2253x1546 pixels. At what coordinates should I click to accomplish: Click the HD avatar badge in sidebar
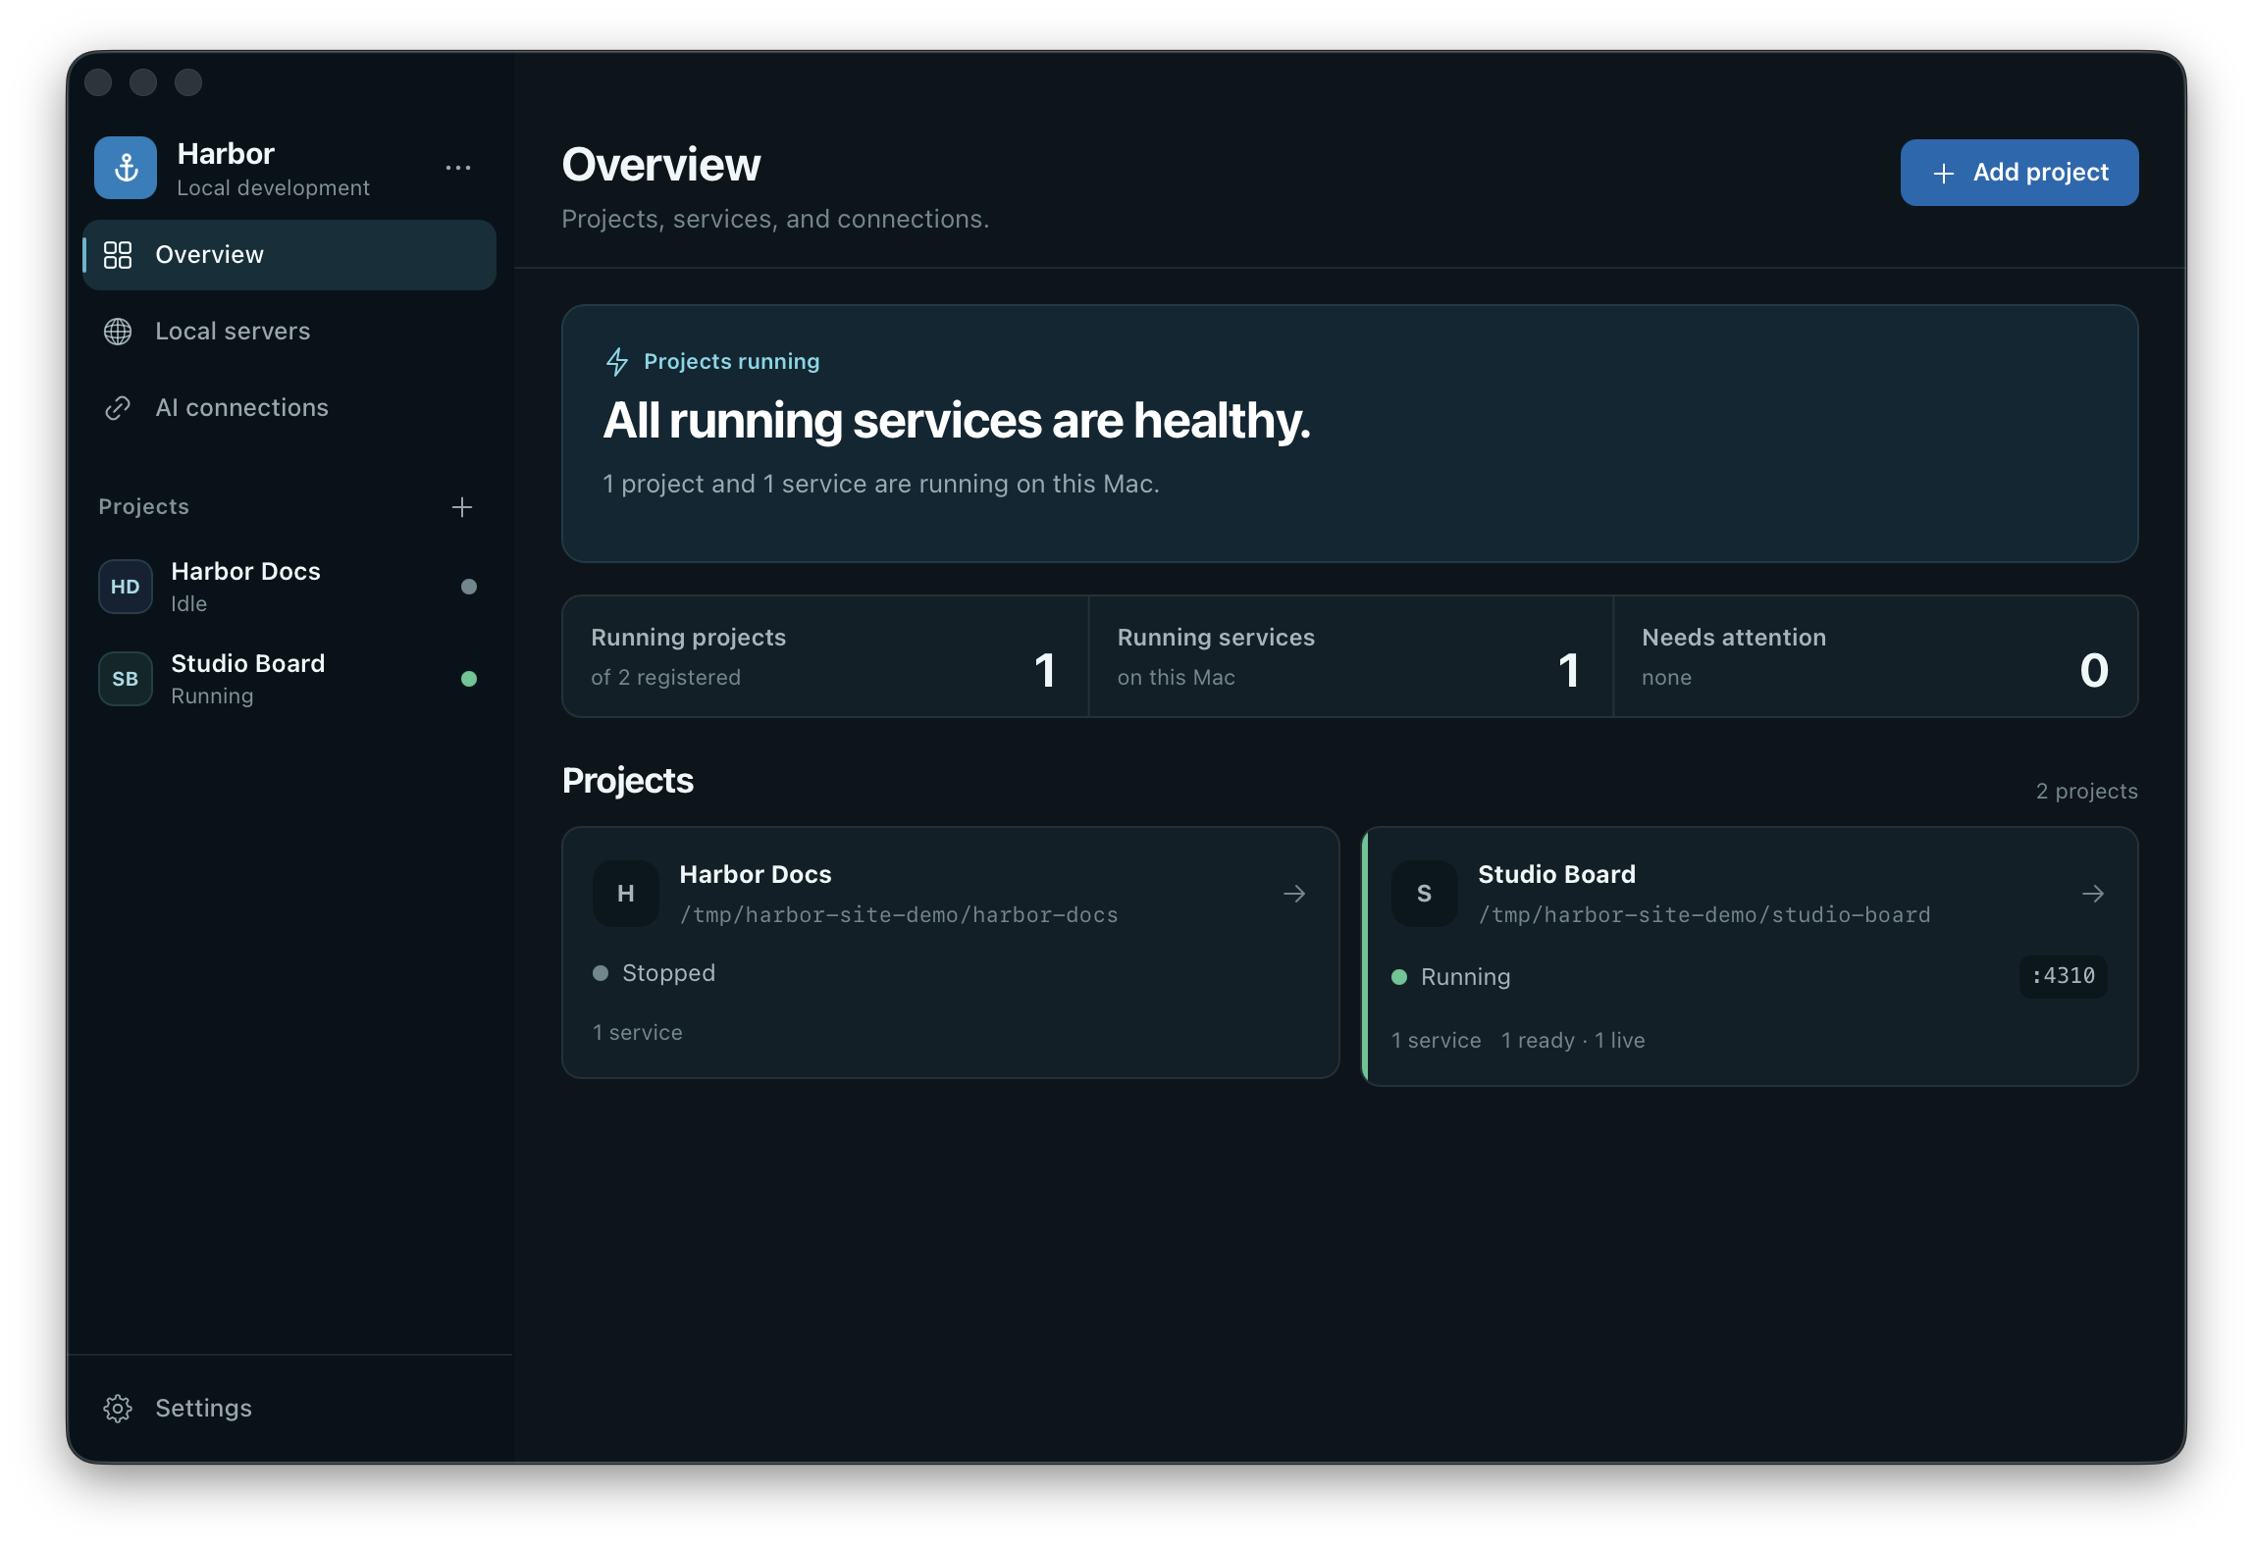(126, 587)
